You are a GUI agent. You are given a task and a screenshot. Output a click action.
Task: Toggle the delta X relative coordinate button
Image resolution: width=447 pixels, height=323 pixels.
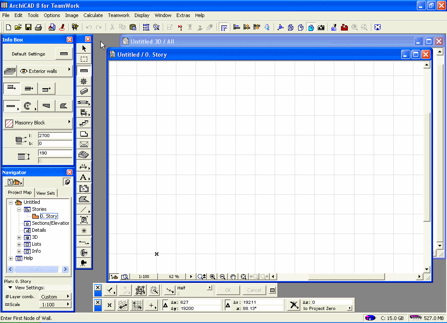[166, 305]
